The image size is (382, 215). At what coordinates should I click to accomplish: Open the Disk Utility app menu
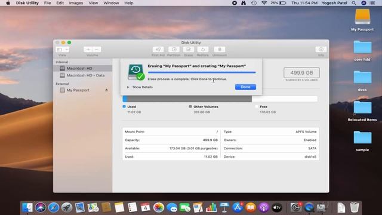click(27, 3)
